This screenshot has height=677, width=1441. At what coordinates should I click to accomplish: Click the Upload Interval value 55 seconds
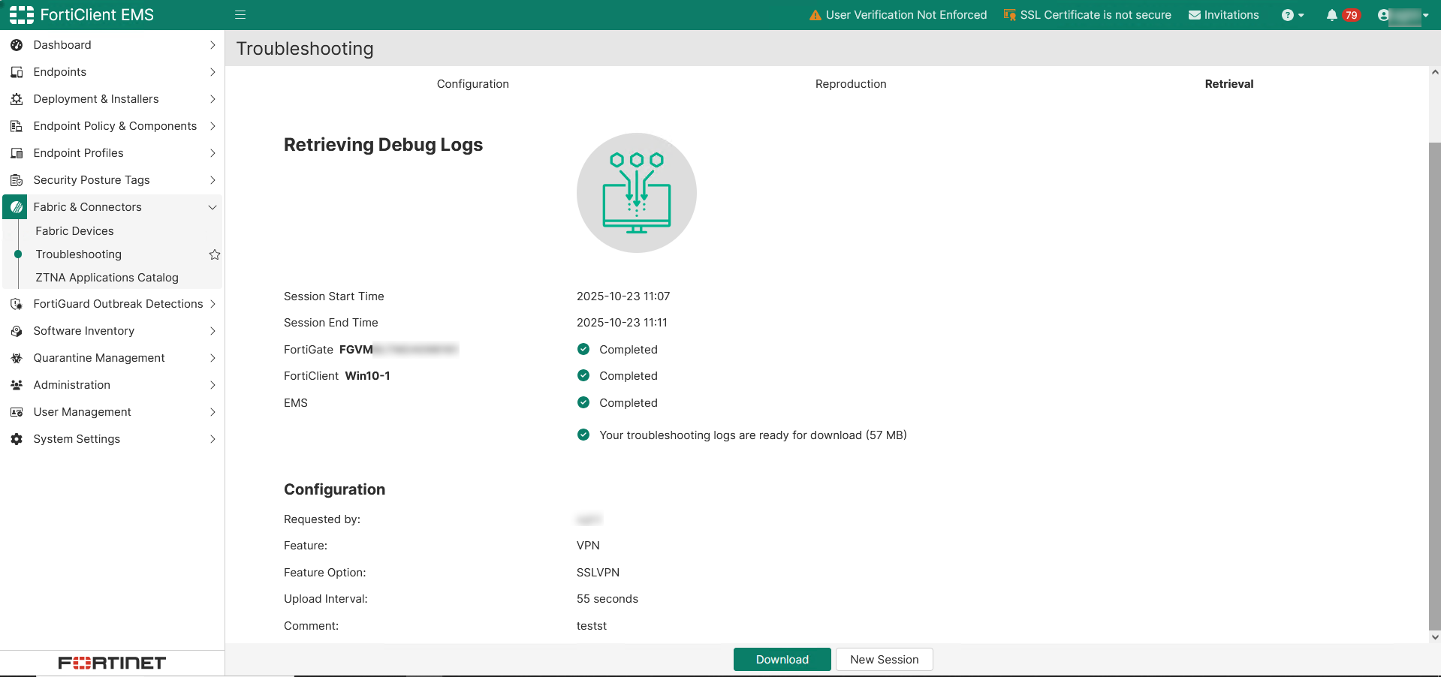[607, 599]
